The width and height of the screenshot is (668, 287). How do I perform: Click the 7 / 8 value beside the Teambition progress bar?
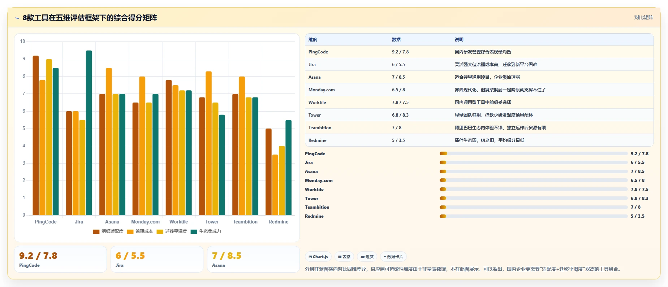coord(635,207)
